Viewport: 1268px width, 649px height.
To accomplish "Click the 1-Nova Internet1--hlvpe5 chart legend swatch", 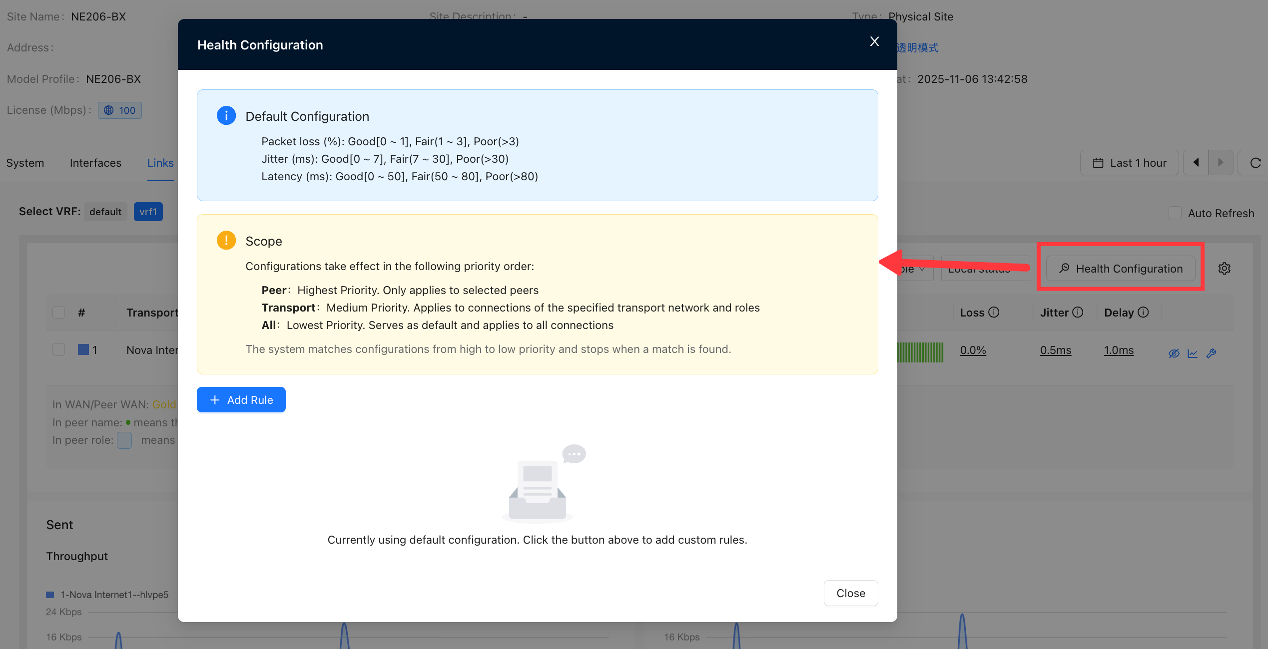I will tap(50, 595).
